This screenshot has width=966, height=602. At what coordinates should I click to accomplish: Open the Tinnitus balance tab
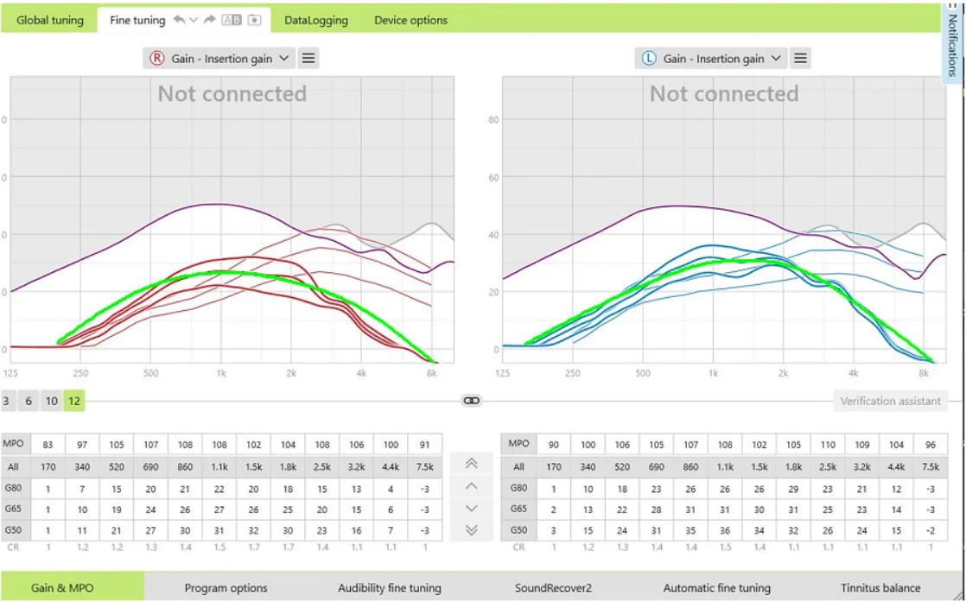(880, 588)
